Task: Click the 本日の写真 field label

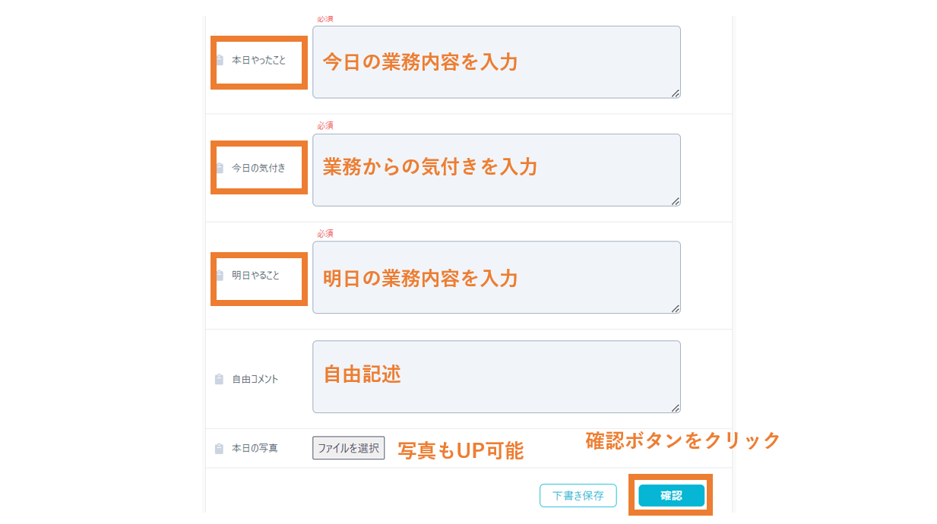Action: 255,449
